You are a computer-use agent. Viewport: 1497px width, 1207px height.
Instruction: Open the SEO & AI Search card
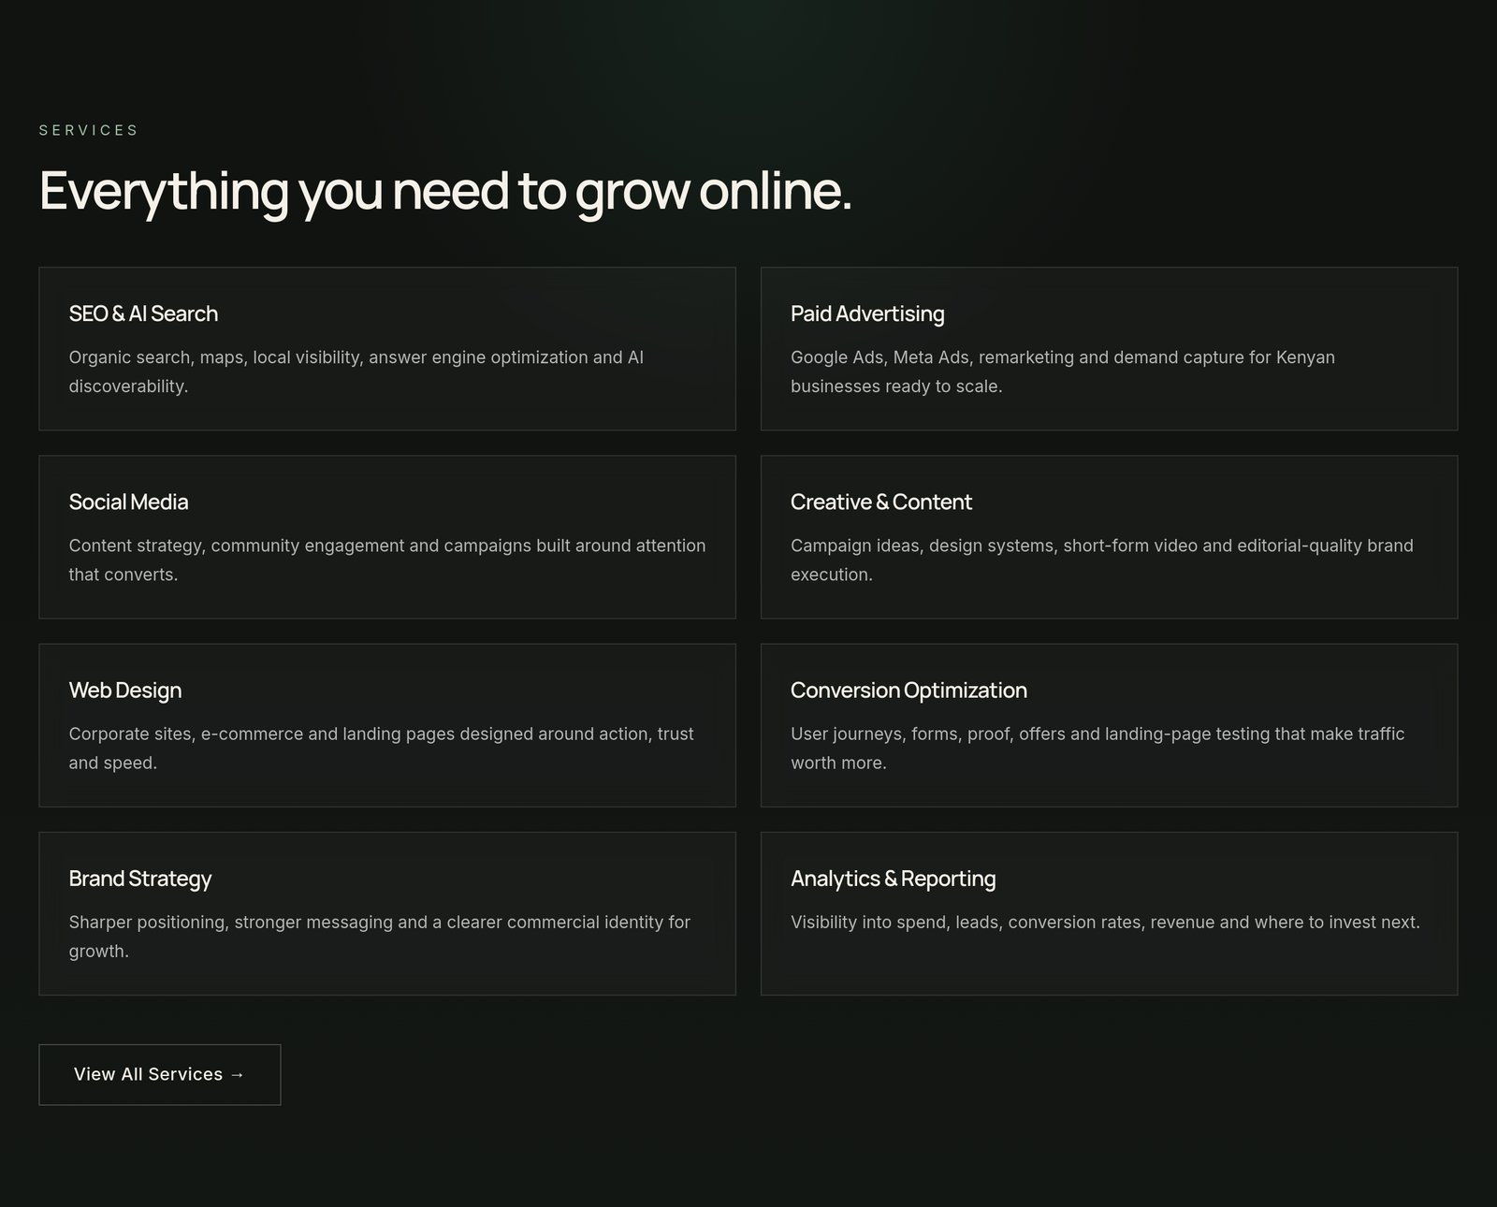[386, 348]
